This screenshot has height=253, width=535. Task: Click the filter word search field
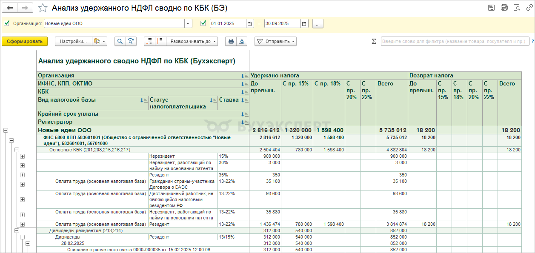click(454, 41)
